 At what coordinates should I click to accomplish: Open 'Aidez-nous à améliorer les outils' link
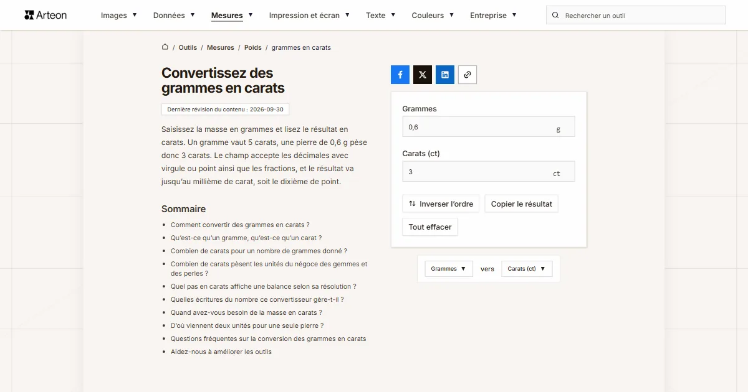coord(221,352)
